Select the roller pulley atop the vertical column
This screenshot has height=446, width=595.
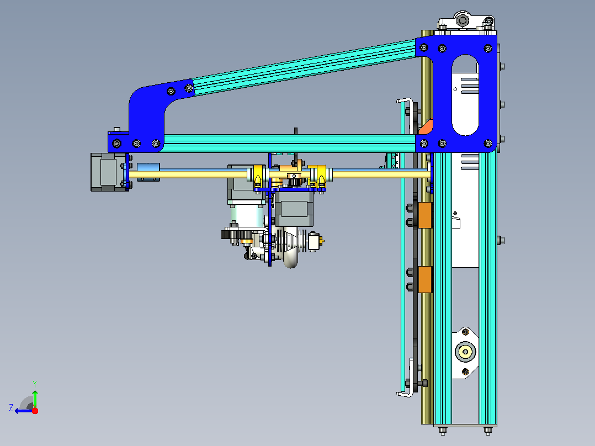point(463,20)
